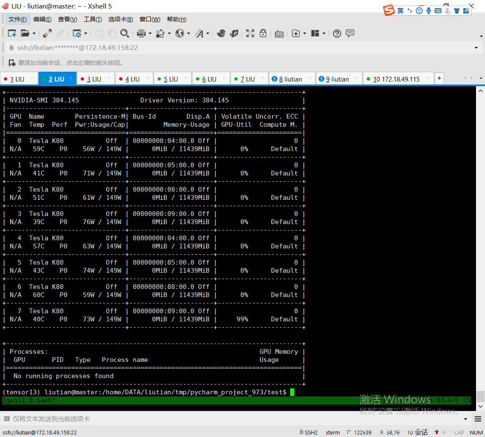Launch Xftp from the swirl icon
Image resolution: width=485 pixels, height=437 pixels.
[x=221, y=33]
